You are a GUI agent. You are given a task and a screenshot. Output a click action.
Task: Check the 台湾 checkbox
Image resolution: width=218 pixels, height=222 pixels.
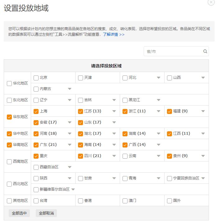[x=36, y=201]
